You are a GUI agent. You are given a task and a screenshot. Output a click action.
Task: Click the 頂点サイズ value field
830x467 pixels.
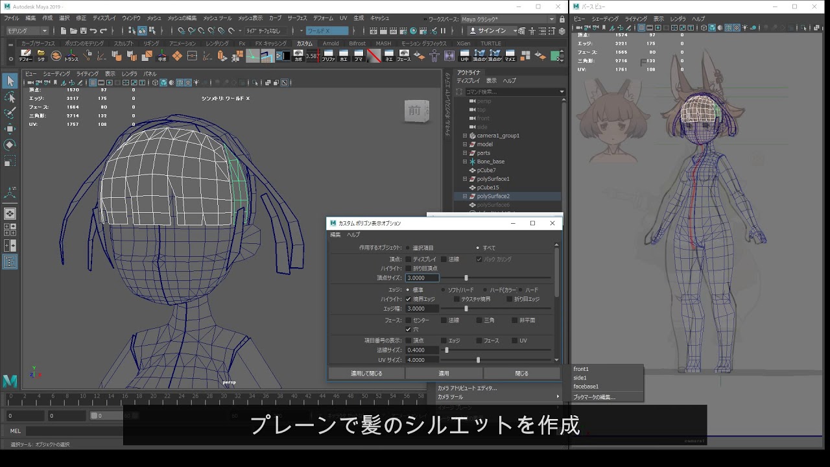422,278
